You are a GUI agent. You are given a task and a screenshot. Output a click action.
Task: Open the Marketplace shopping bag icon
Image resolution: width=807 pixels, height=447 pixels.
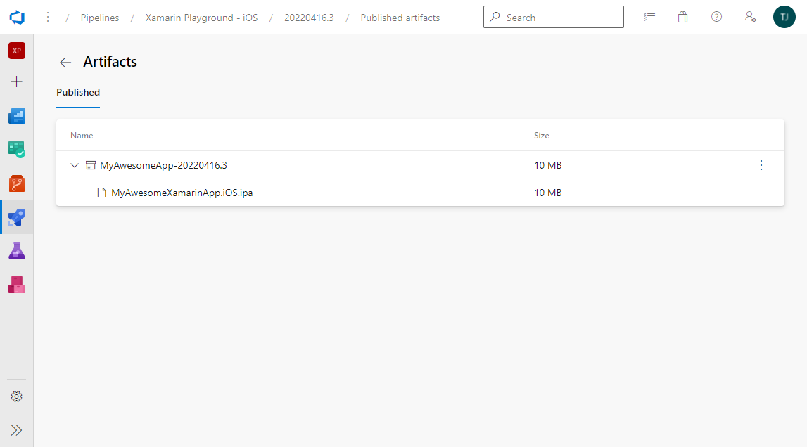[x=682, y=17]
